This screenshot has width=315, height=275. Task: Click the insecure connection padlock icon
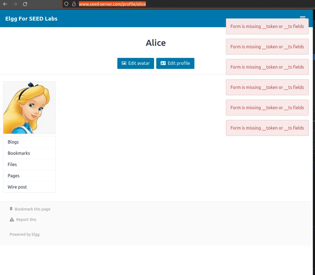click(73, 4)
